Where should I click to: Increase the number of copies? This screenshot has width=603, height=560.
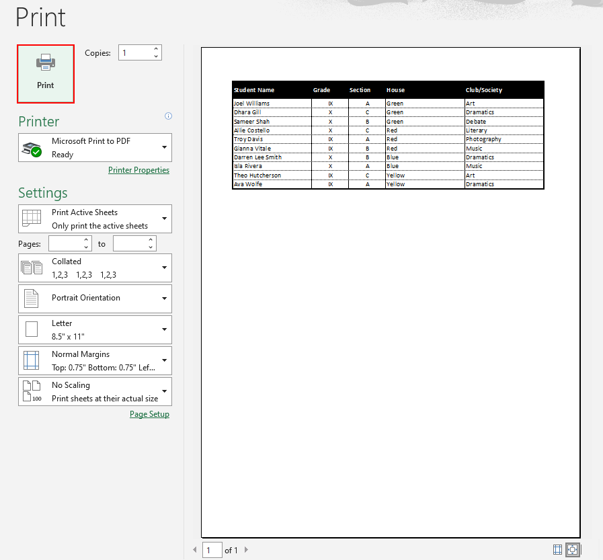156,49
